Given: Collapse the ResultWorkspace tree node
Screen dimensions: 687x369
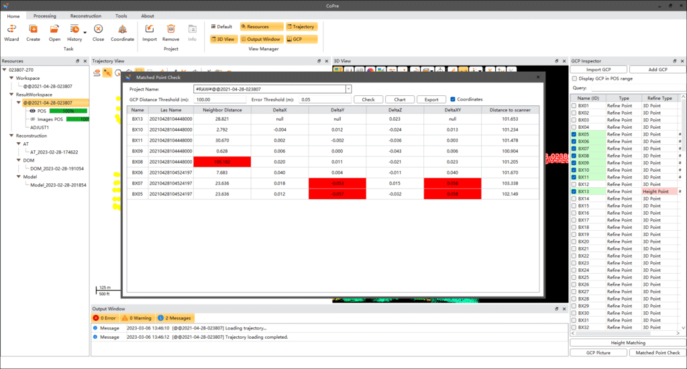Looking at the screenshot, I should (11, 95).
